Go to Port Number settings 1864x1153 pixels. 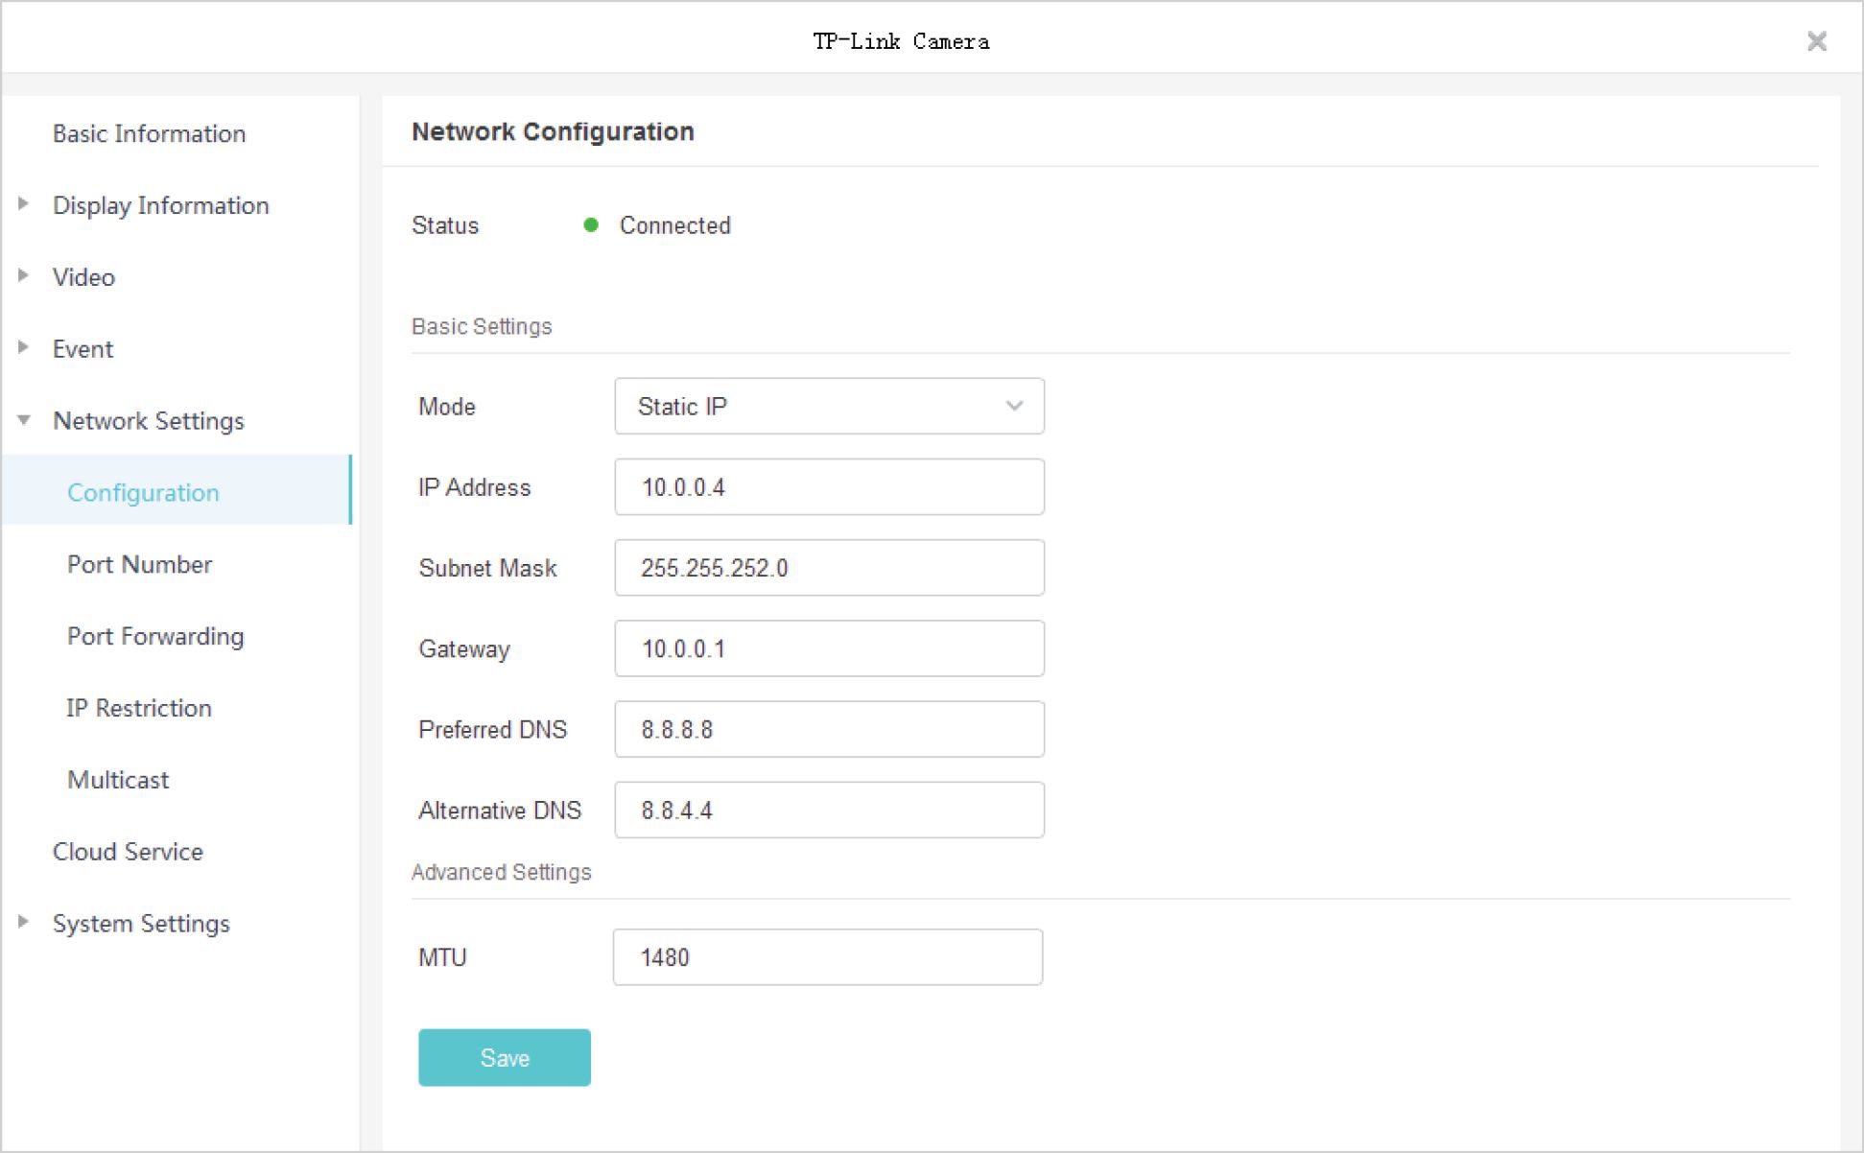[x=139, y=564]
